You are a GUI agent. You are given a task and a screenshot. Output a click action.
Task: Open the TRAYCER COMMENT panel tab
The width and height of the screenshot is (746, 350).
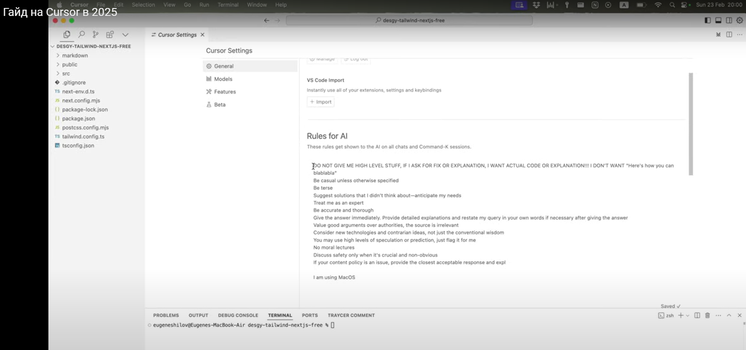(x=351, y=315)
